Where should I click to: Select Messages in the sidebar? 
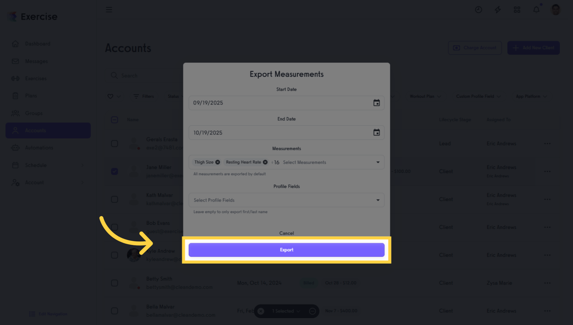click(x=36, y=61)
